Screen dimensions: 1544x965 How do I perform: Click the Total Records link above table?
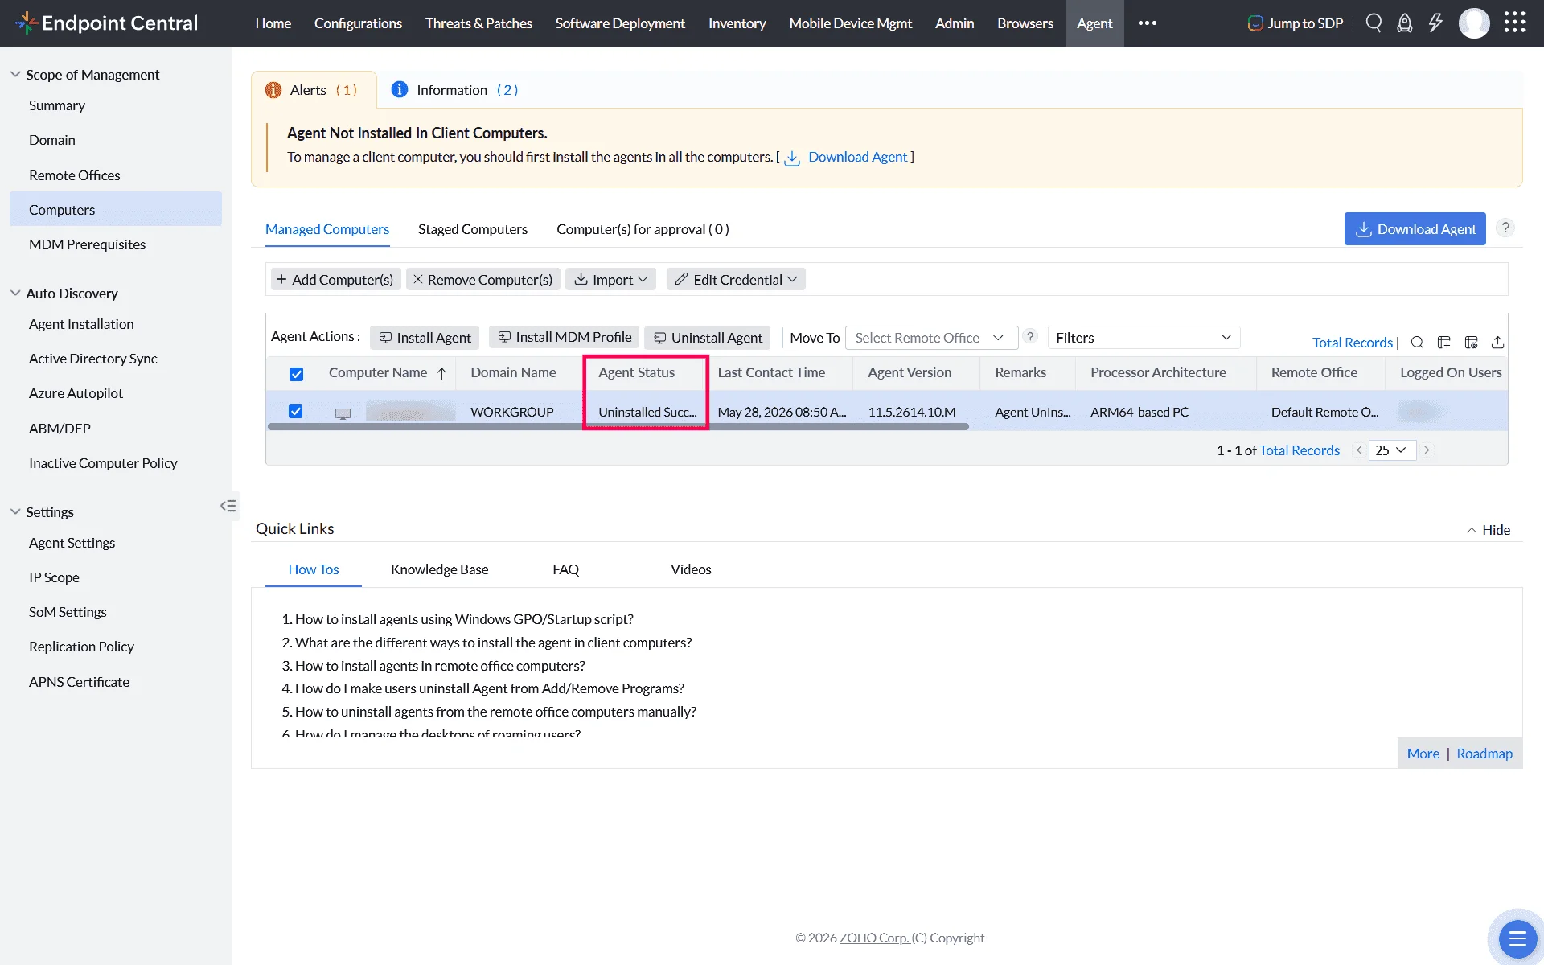tap(1353, 343)
